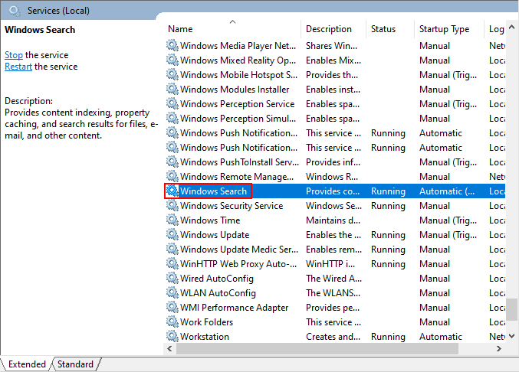Click the gear icon beside Windows Remote Manage...

[x=172, y=176]
